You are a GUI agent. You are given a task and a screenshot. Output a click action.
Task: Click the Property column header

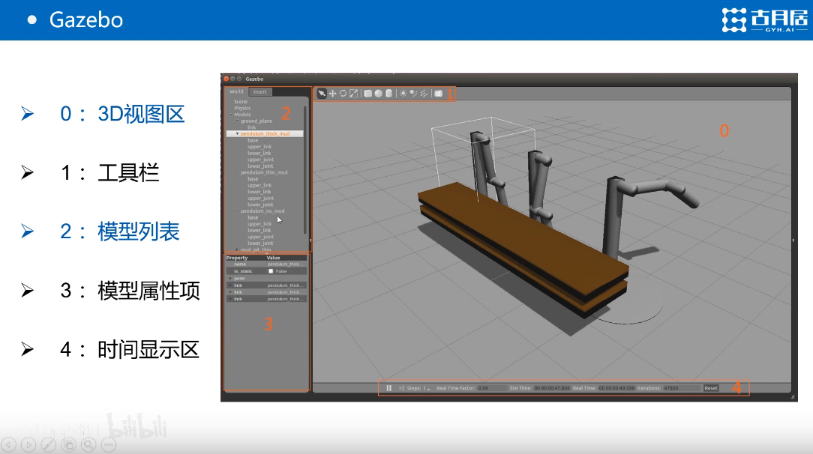237,258
